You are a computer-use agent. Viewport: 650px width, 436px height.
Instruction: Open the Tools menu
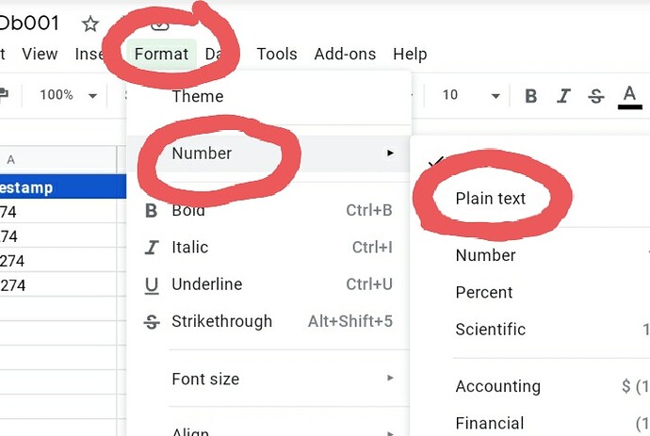coord(277,54)
